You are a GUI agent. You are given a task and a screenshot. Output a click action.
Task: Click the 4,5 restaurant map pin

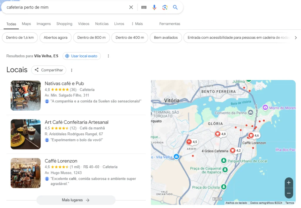coord(192,142)
